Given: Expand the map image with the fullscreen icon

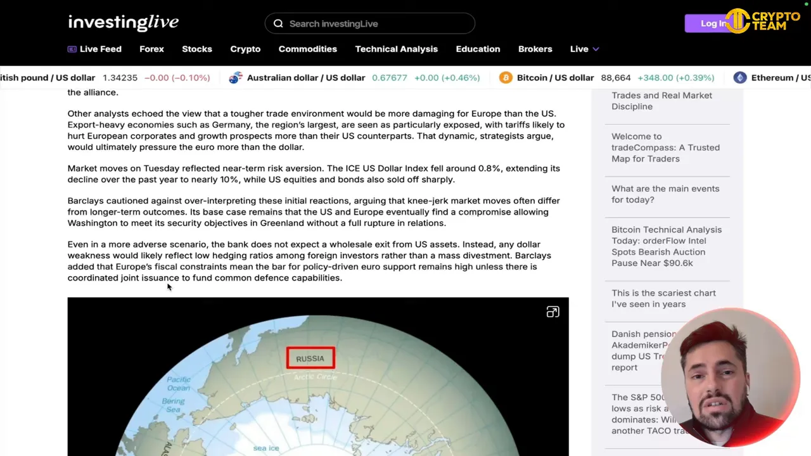Looking at the screenshot, I should pyautogui.click(x=552, y=312).
